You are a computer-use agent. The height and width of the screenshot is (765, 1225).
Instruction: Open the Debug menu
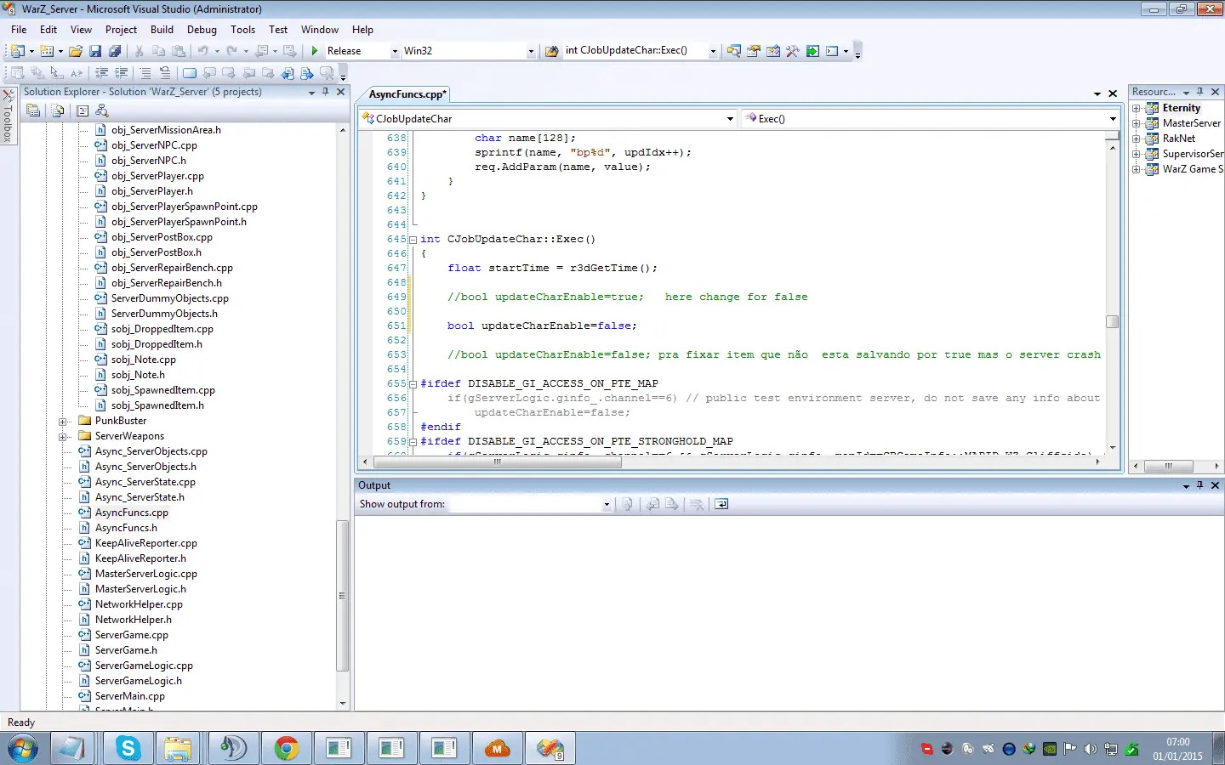202,30
